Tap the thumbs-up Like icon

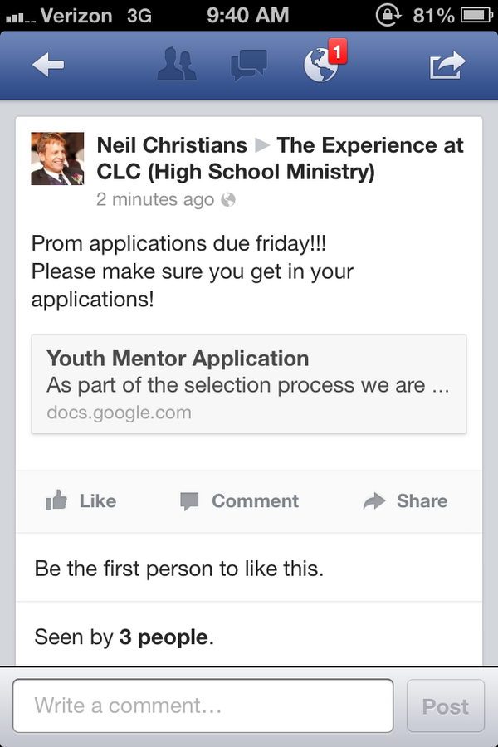[x=56, y=500]
